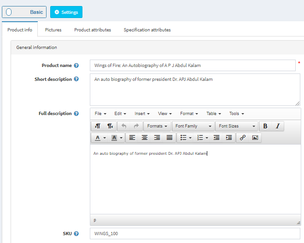The width and height of the screenshot is (304, 243).
Task: Expand numbered list style options arrow
Action: (x=207, y=138)
